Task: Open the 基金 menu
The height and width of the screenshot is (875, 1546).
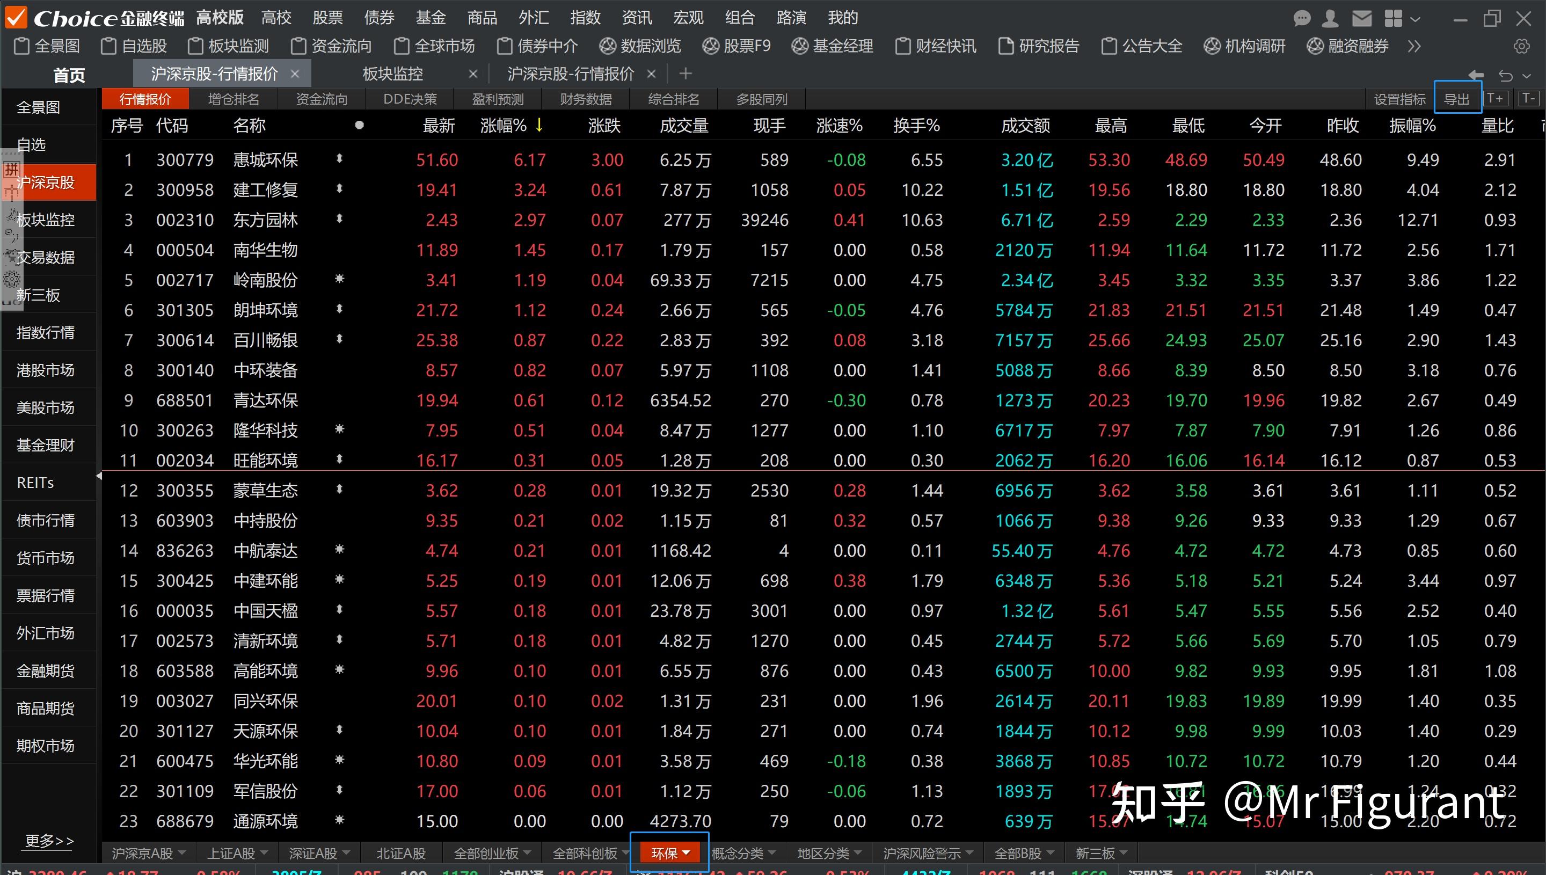Action: pyautogui.click(x=430, y=18)
